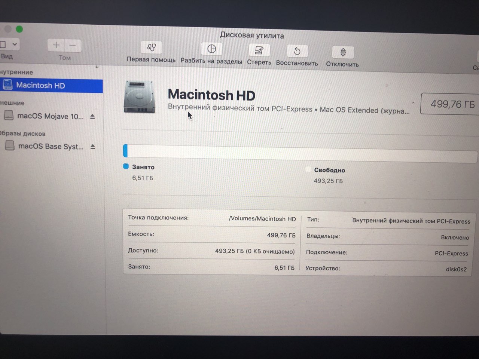The image size is (479, 359).
Task: Open Разбить на разделы partition icon
Action: click(211, 49)
